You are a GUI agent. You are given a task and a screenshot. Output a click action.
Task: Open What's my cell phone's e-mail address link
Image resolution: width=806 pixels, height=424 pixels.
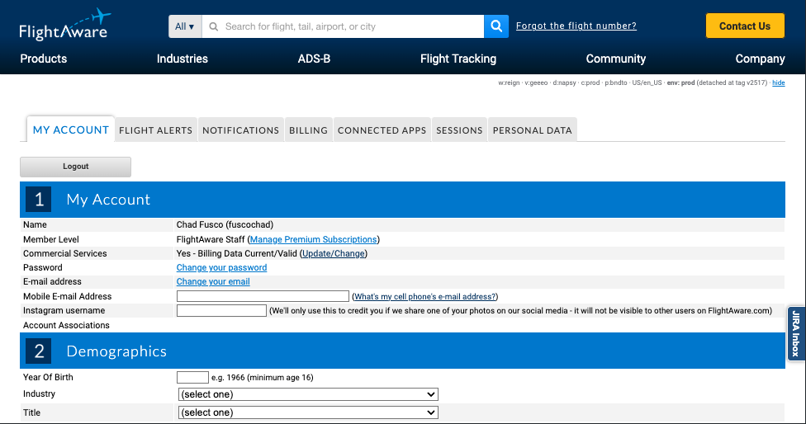tap(425, 296)
